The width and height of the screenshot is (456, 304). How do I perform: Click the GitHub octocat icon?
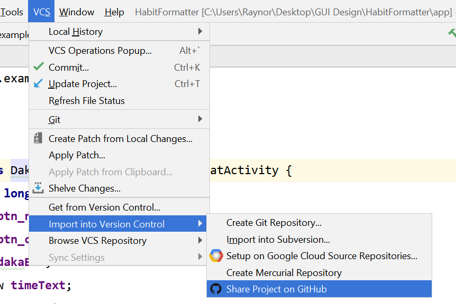[216, 289]
